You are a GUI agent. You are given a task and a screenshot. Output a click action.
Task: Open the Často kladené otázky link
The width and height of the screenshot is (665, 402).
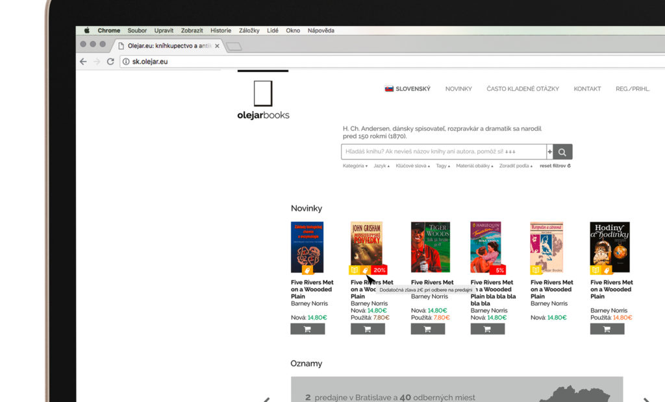coord(522,89)
